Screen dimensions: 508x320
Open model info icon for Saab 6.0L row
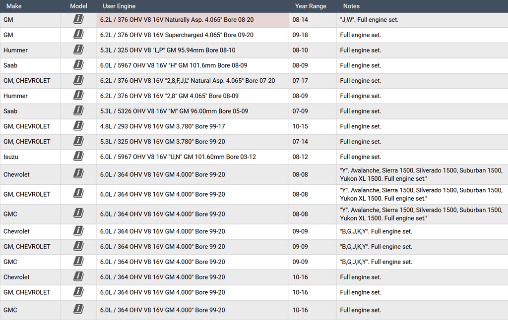(x=78, y=65)
